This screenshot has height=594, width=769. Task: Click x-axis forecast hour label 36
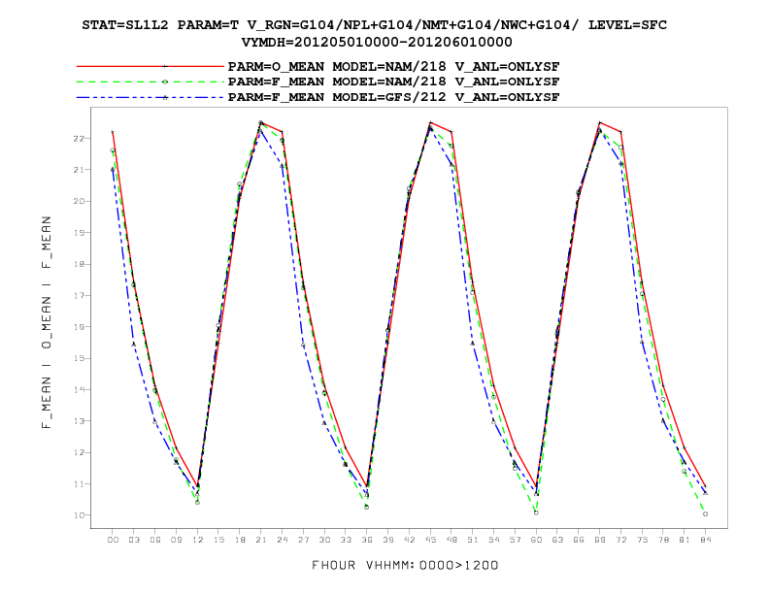tap(366, 540)
